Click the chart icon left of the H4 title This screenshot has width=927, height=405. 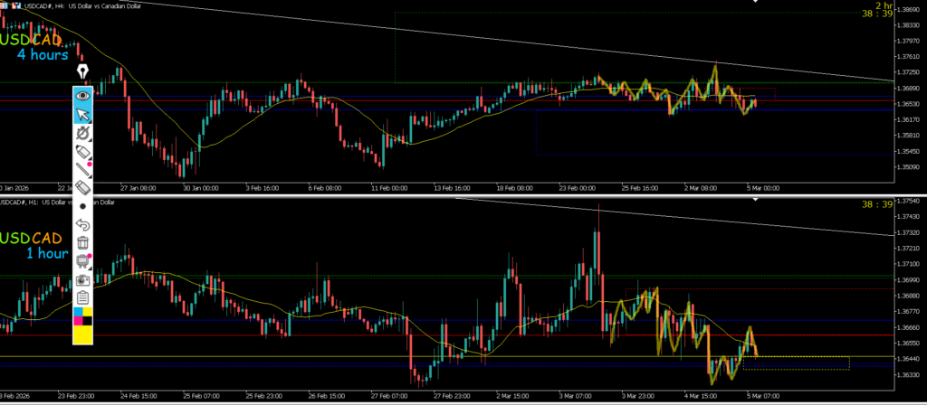6,5
